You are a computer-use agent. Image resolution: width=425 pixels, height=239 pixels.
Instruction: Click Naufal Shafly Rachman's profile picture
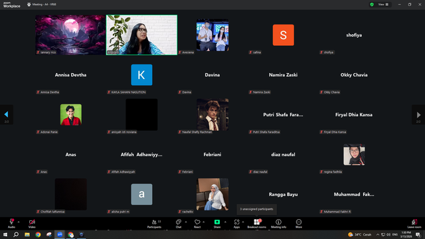[212, 115]
